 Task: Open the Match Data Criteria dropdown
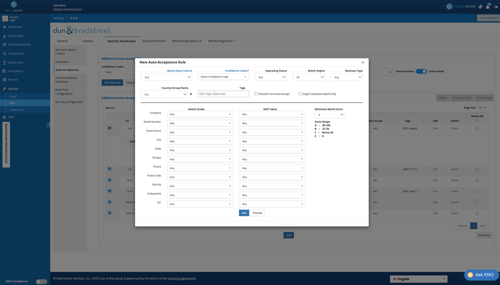(166, 77)
